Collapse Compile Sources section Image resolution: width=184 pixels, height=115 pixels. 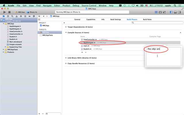tap(66, 32)
